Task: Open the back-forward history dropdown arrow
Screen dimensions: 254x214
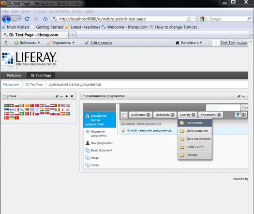Action: (x=20, y=19)
